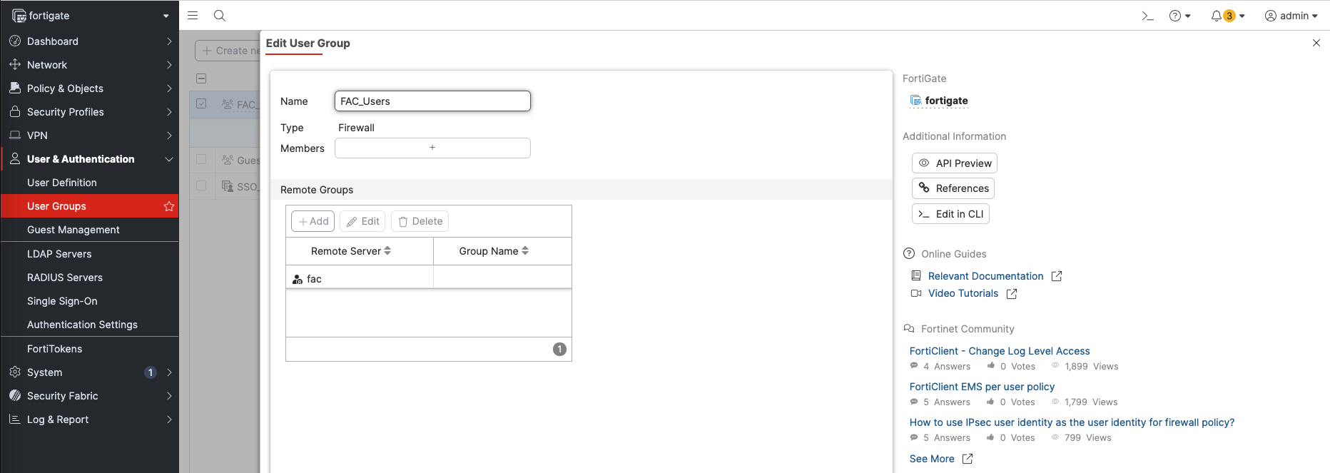Viewport: 1330px width, 473px height.
Task: Click the API Preview button
Action: click(x=955, y=163)
